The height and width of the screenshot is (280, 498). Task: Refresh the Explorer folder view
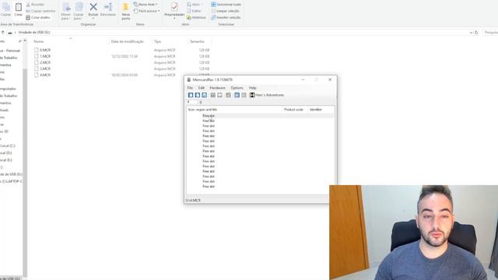pyautogui.click(x=476, y=33)
